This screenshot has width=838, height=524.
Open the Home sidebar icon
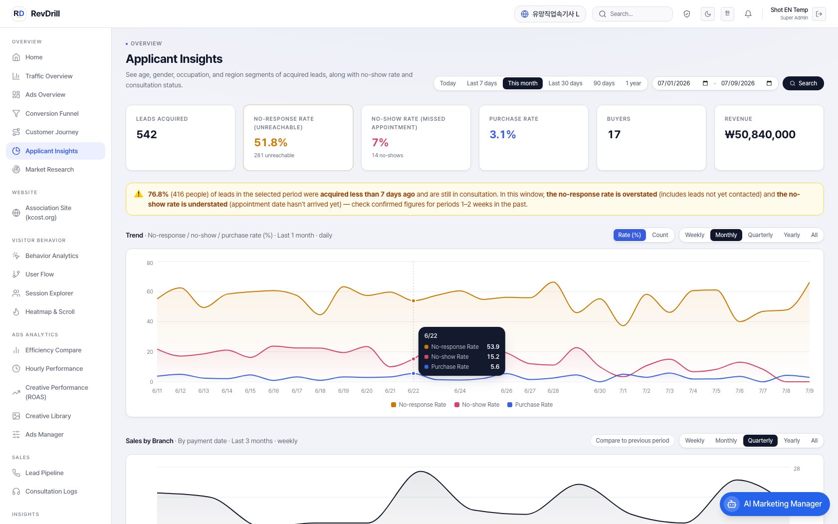16,57
